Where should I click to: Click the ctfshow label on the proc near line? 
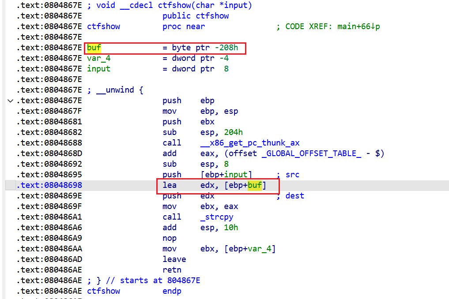click(x=103, y=26)
